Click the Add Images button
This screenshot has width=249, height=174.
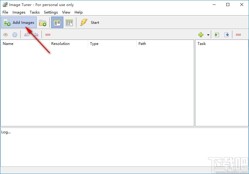tap(19, 22)
